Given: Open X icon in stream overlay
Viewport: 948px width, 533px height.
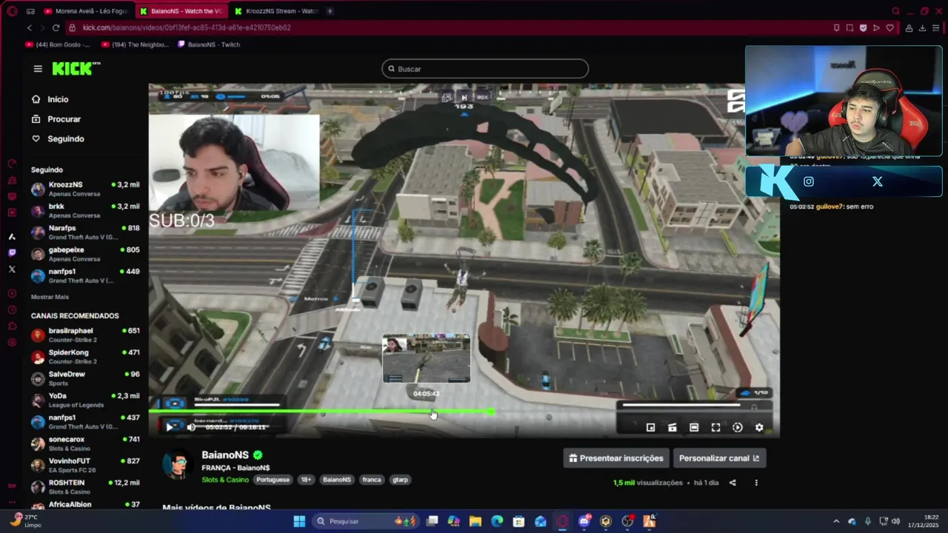Looking at the screenshot, I should coord(878,181).
